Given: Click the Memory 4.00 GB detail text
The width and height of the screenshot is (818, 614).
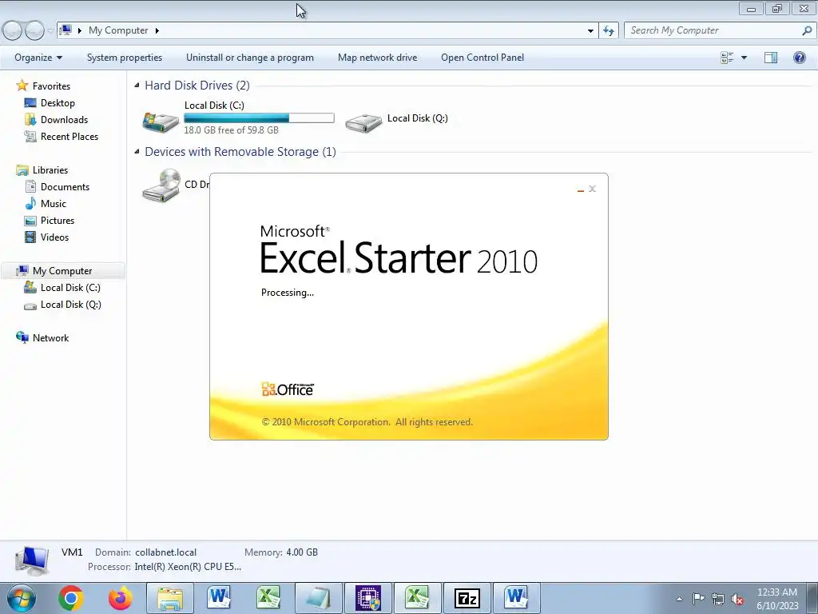Looking at the screenshot, I should coord(280,552).
